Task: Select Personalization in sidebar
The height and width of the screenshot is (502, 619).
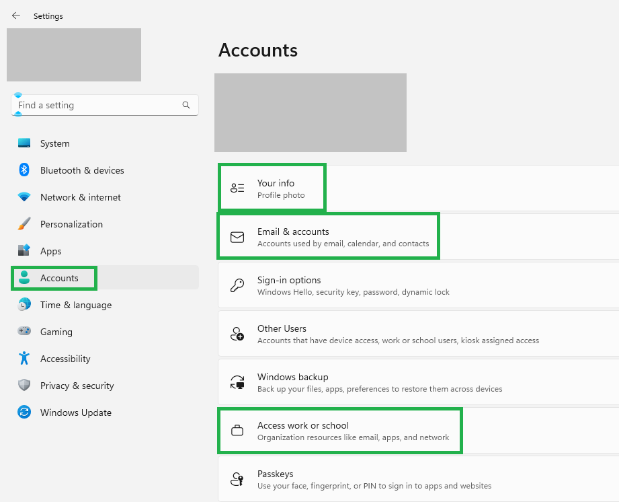Action: 105,223
